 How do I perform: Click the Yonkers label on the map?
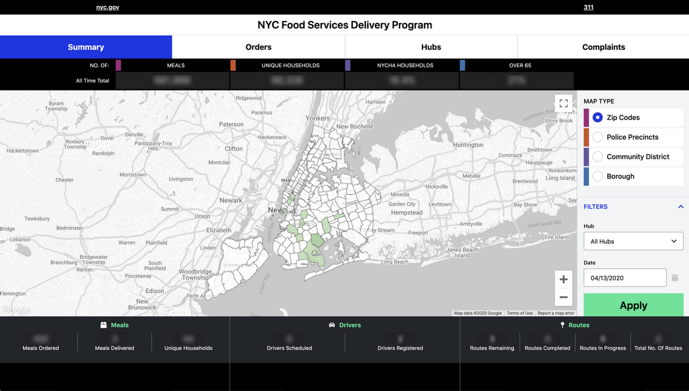tap(317, 119)
